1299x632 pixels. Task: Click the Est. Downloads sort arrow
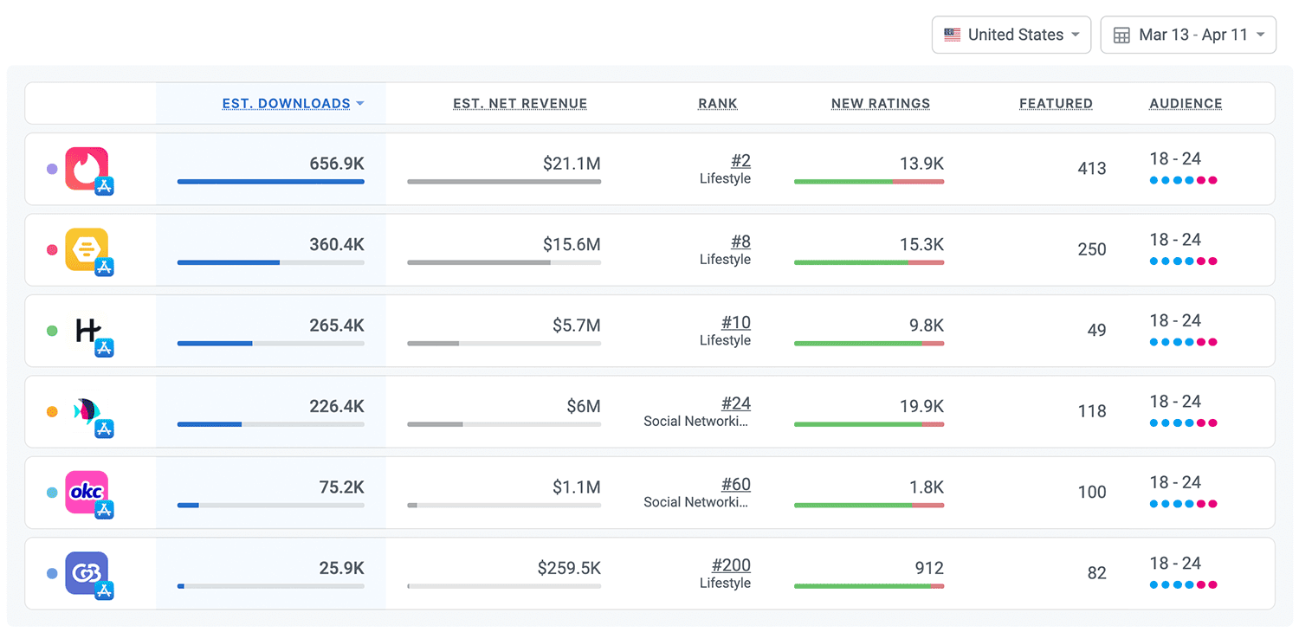[x=359, y=104]
